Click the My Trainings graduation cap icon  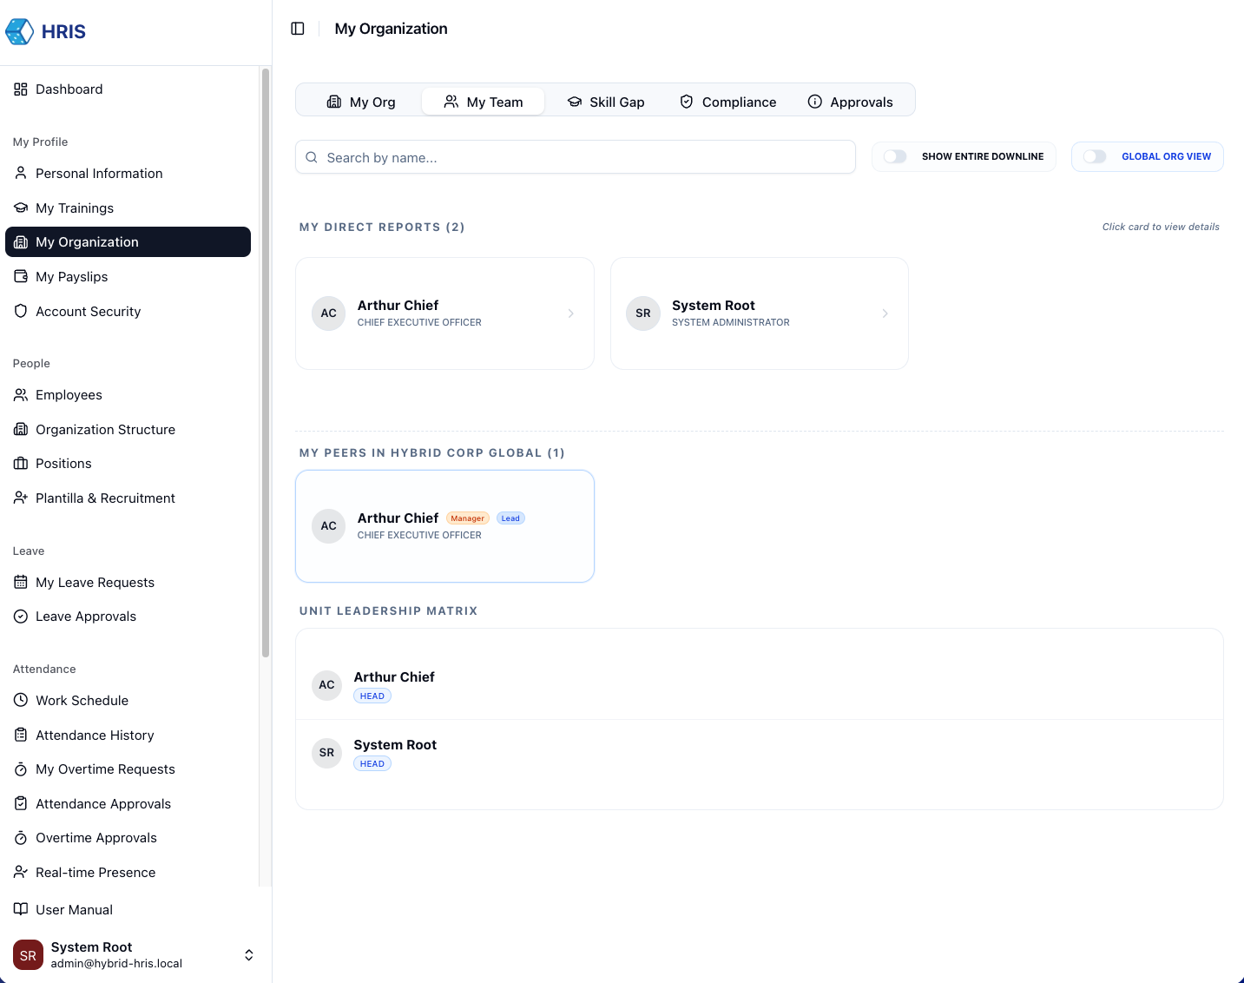tap(21, 208)
